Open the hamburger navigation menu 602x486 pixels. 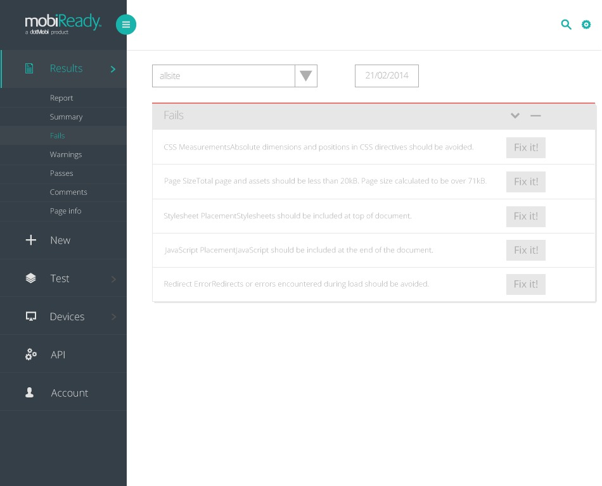coord(126,24)
